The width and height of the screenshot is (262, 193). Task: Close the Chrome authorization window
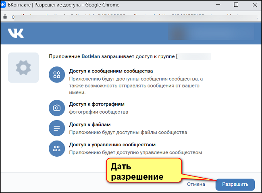255,5
